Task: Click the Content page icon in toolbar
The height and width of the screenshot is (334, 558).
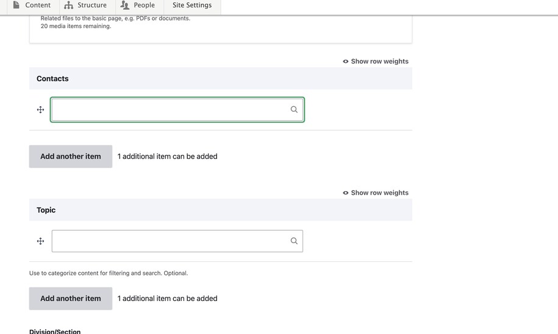Action: point(16,5)
